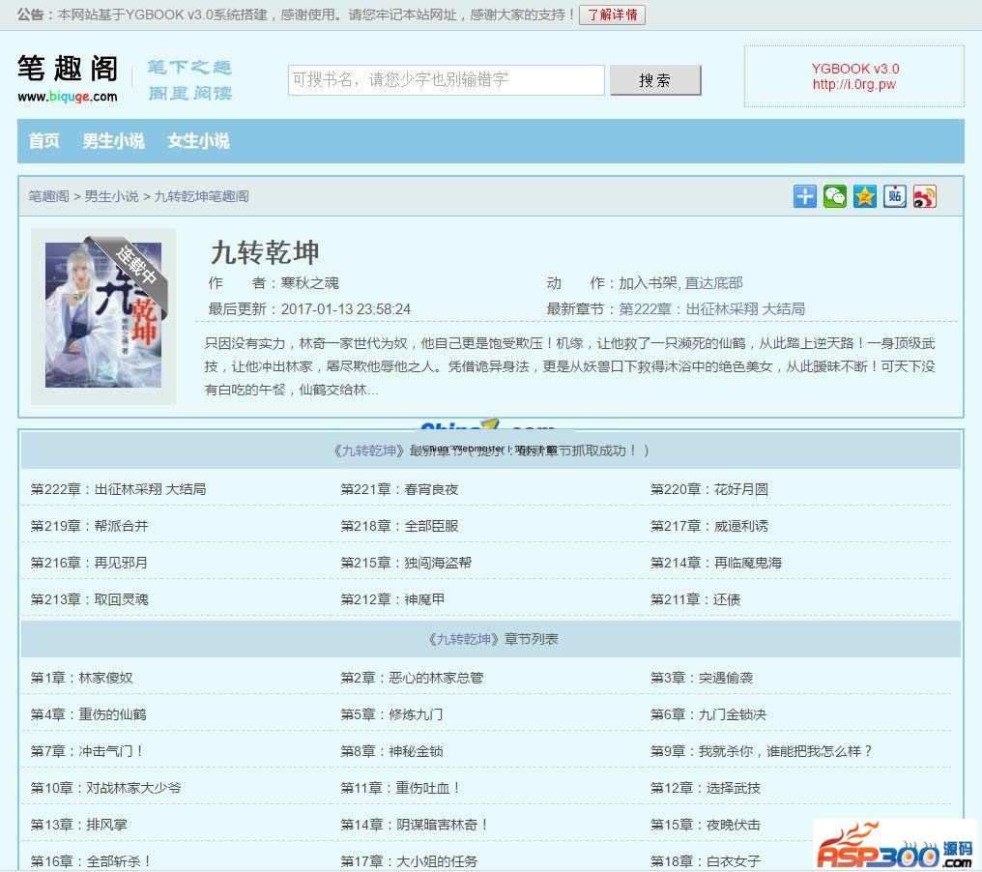982x872 pixels.
Task: Open 第14章：阴谋暗害林奇！
Action: [x=415, y=825]
